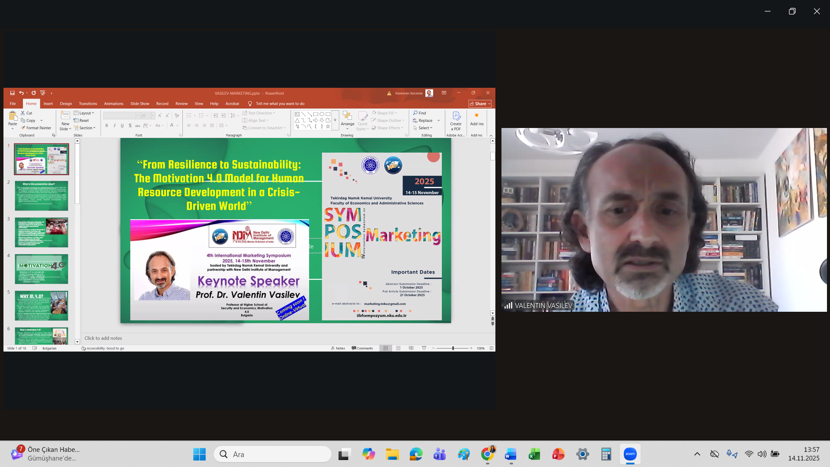Switch to Reading View icon
Screen dimensions: 830x467
[411, 348]
